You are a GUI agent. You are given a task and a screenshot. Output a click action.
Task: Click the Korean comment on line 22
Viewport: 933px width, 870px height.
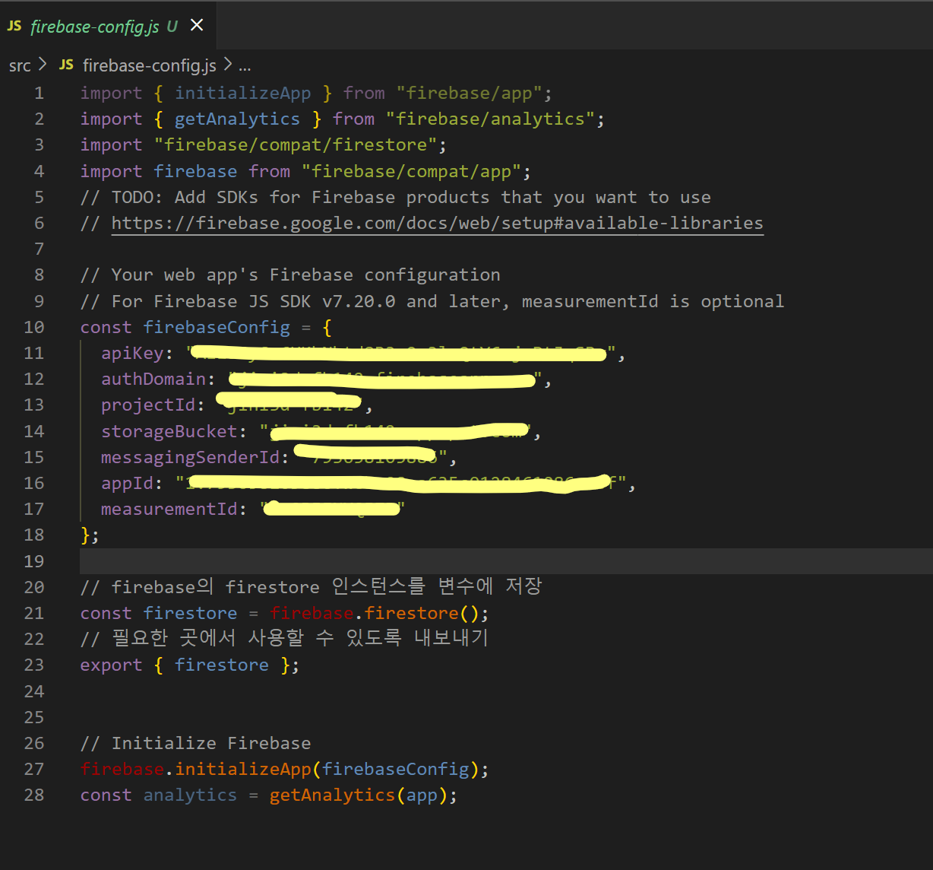point(284,639)
